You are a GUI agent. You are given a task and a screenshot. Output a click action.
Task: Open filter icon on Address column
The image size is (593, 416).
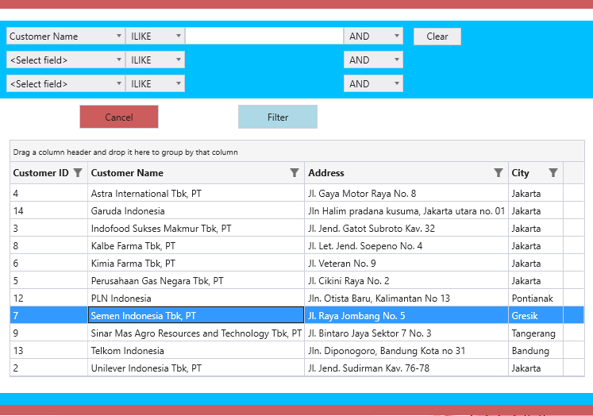click(499, 173)
